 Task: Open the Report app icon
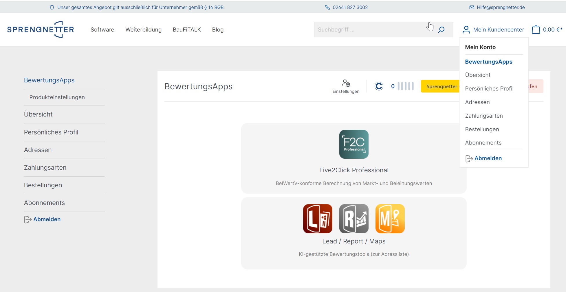point(354,219)
